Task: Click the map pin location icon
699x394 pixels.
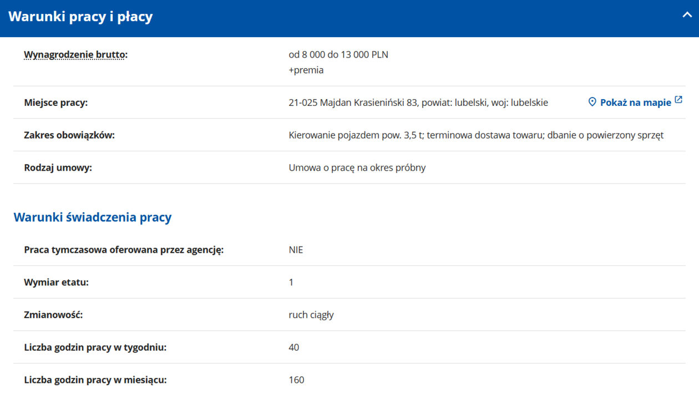Action: pos(592,102)
